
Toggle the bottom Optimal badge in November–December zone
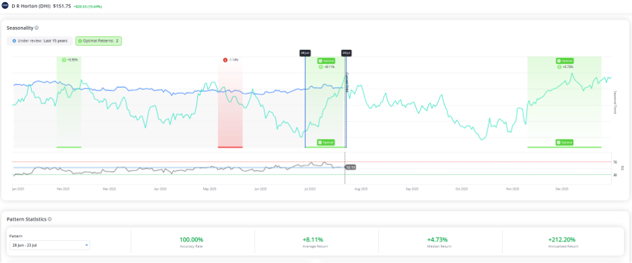click(564, 142)
